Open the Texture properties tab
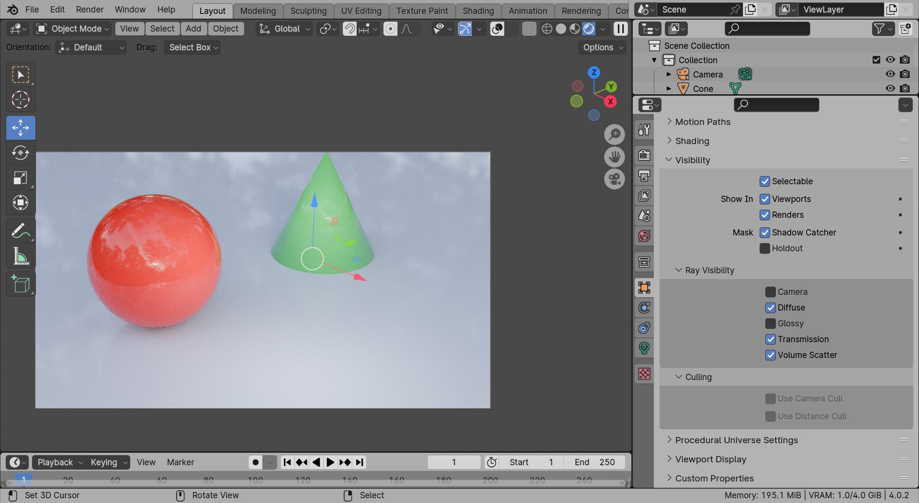 pos(644,374)
